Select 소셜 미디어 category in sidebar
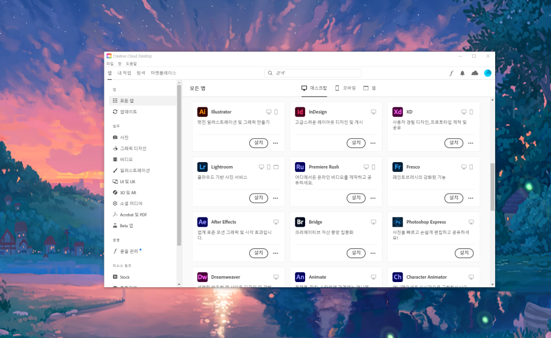 [x=143, y=203]
